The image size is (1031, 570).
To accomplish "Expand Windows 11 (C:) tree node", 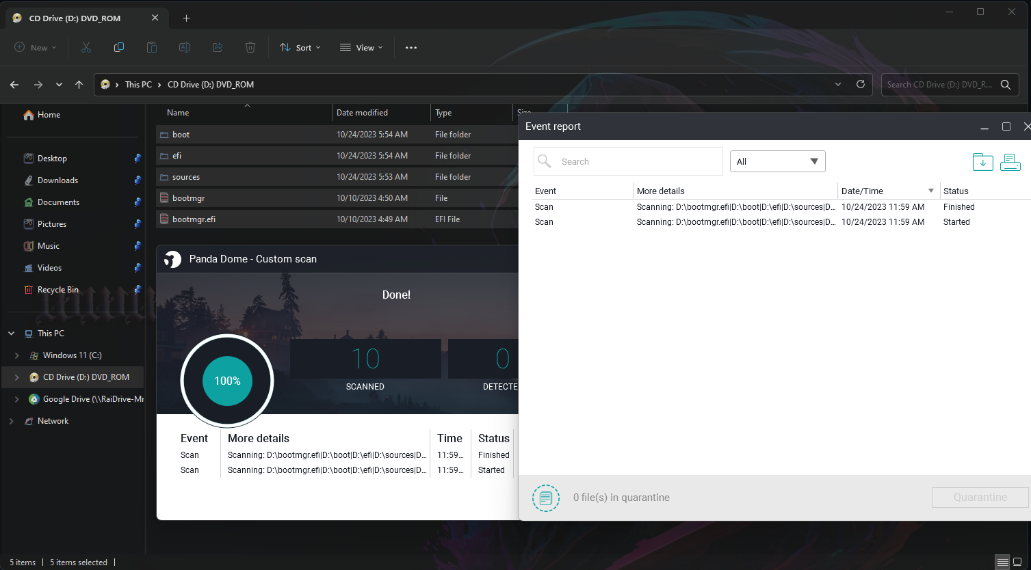I will 17,355.
